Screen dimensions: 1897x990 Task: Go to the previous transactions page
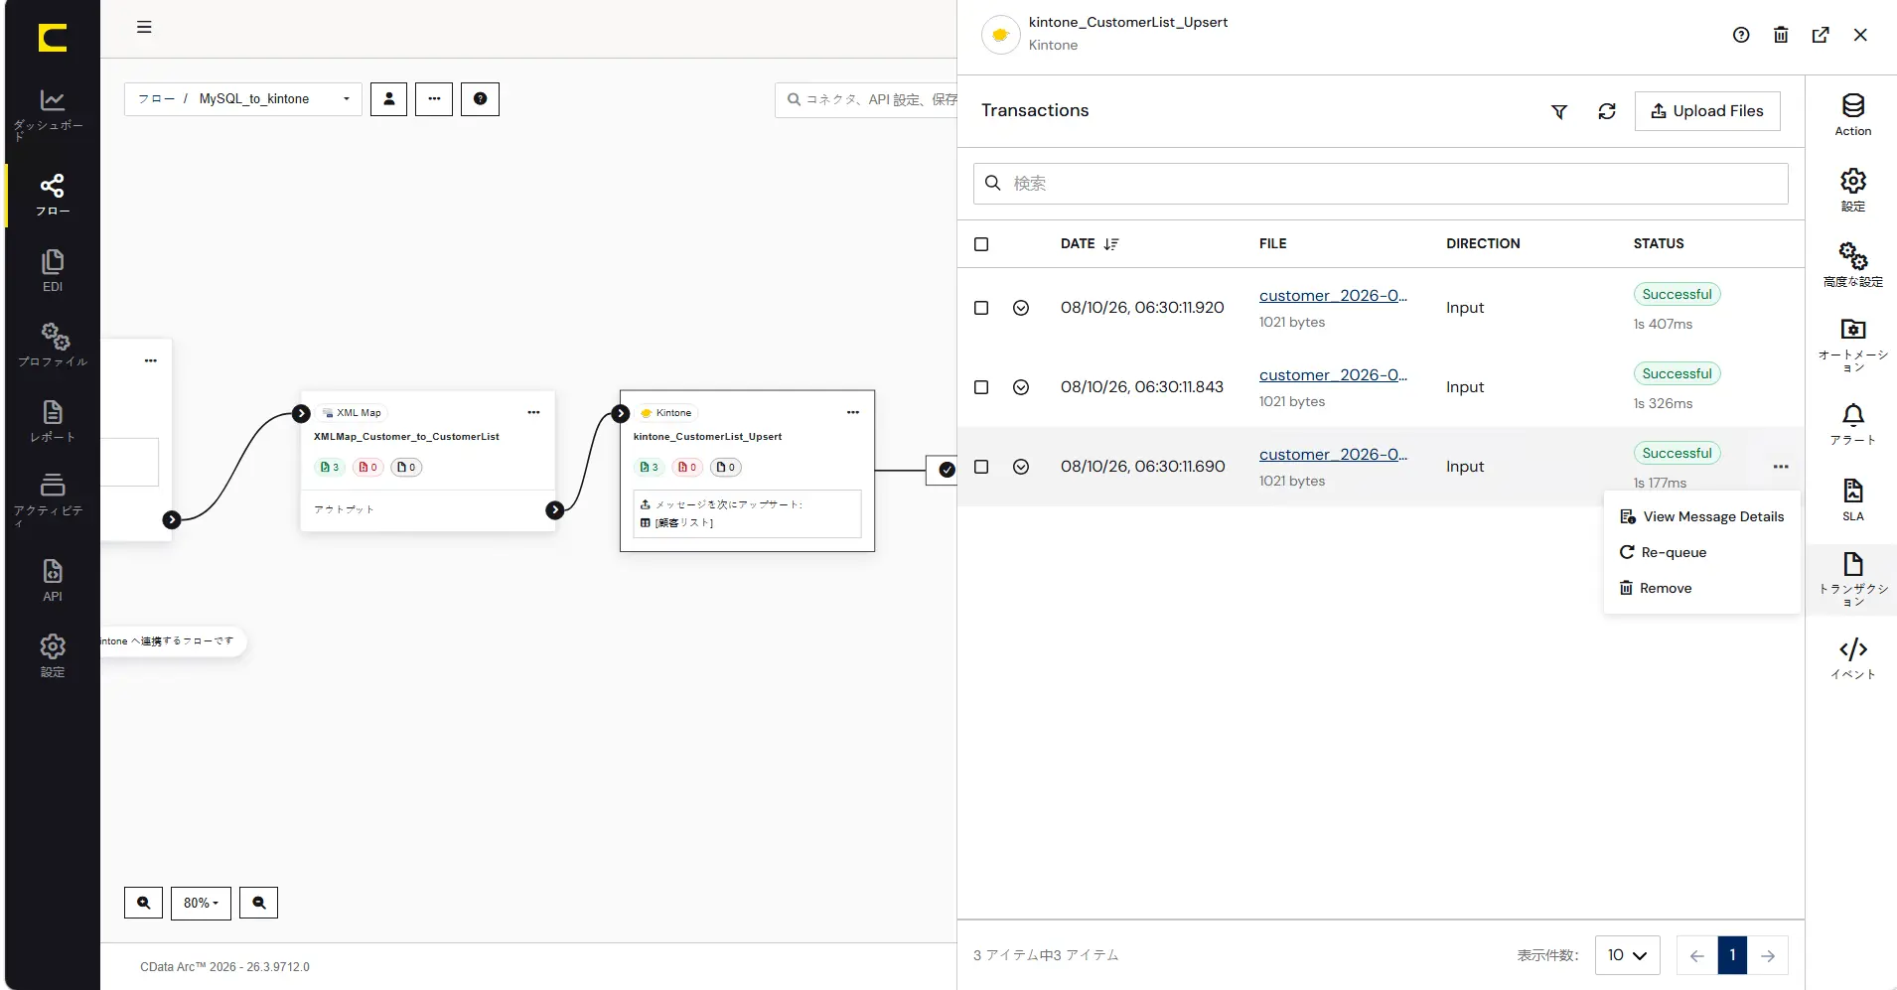pos(1696,955)
